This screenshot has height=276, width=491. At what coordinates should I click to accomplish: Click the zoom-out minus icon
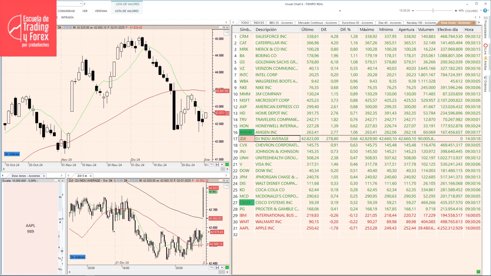(x=413, y=11)
